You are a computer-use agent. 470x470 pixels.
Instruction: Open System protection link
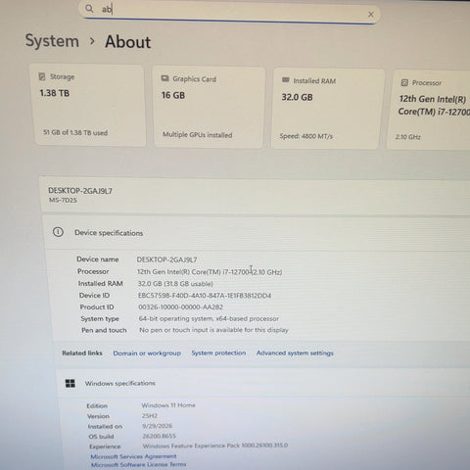218,352
